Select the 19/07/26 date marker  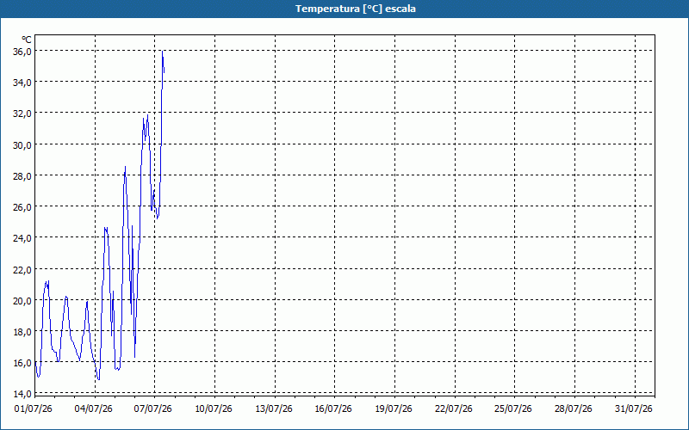click(x=394, y=409)
